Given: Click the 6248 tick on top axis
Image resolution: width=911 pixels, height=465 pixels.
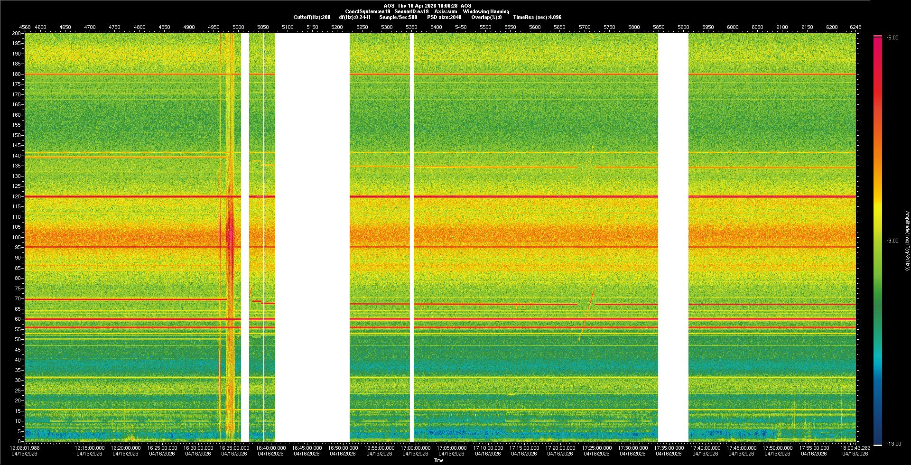Looking at the screenshot, I should (855, 27).
